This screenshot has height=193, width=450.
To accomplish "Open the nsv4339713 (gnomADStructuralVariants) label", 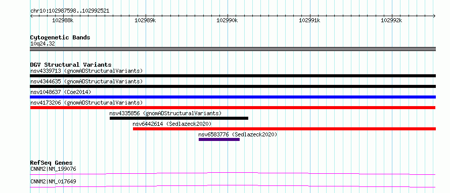I will [86, 71].
